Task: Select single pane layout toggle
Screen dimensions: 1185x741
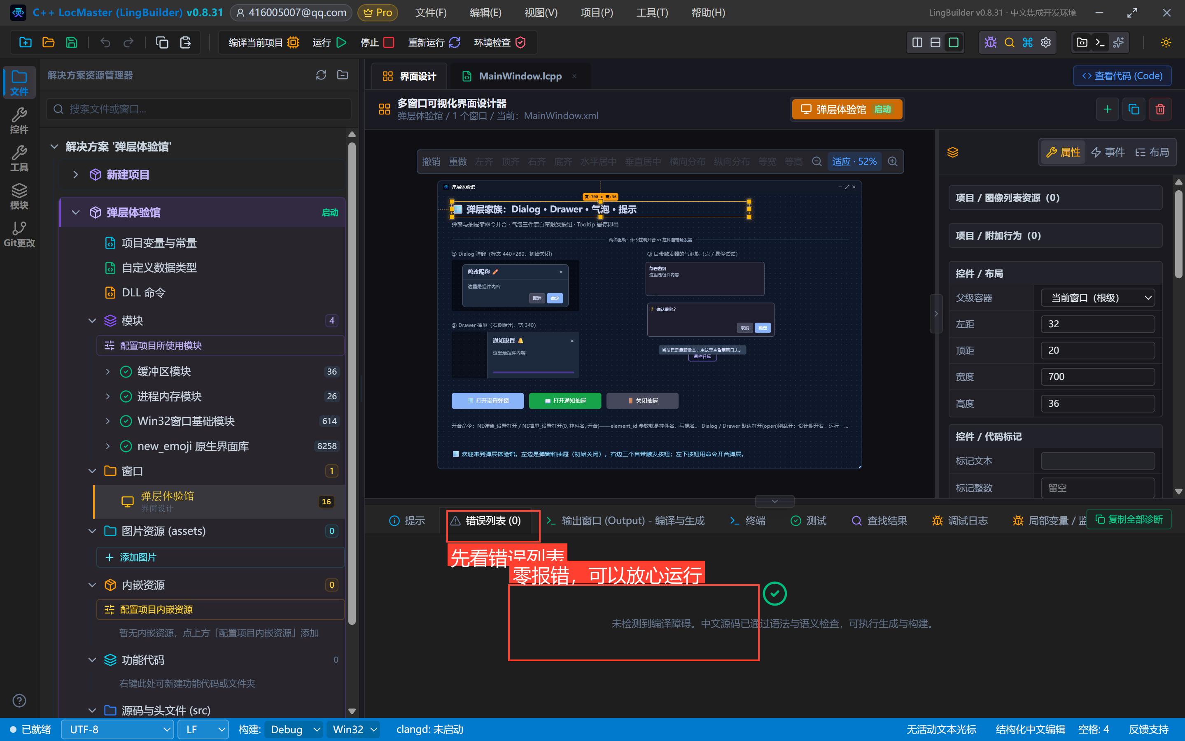Action: tap(954, 43)
